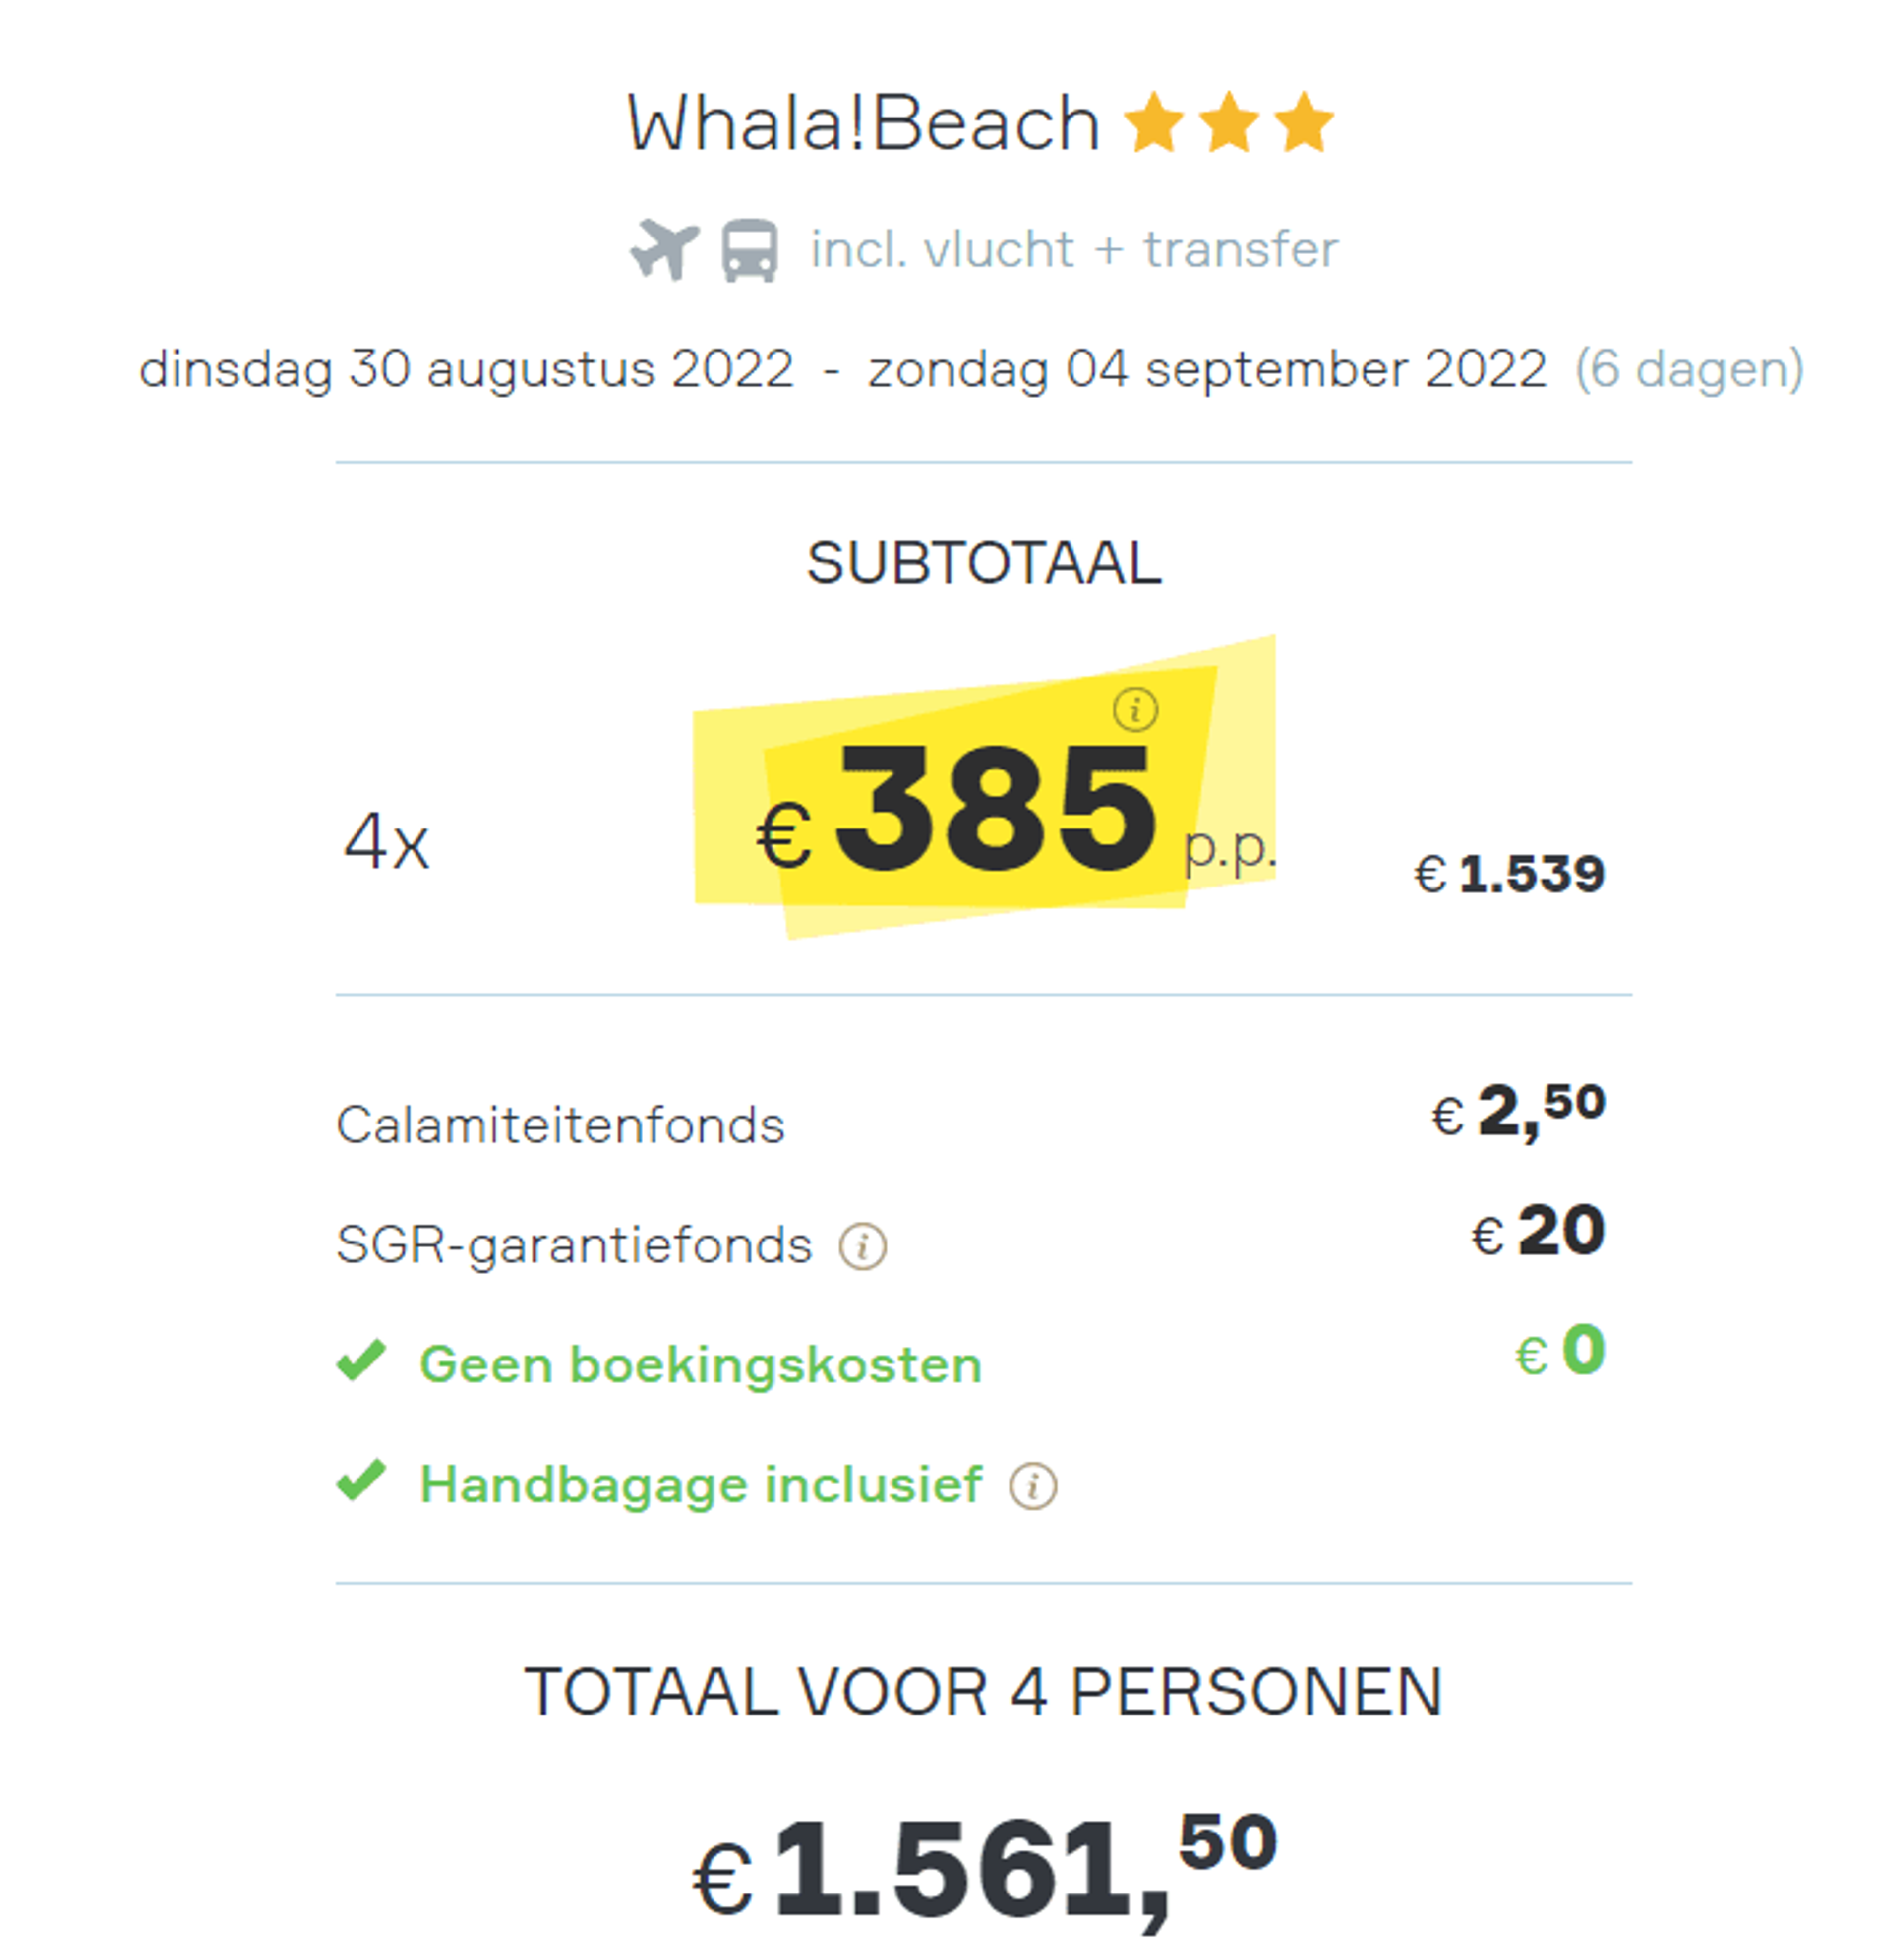Viewport: 1904px width, 1952px height.
Task: Click the Calamiteitenfonds row label
Action: pos(560,1125)
